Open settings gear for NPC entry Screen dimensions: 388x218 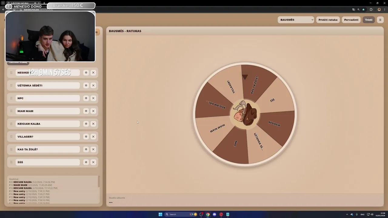tap(86, 98)
